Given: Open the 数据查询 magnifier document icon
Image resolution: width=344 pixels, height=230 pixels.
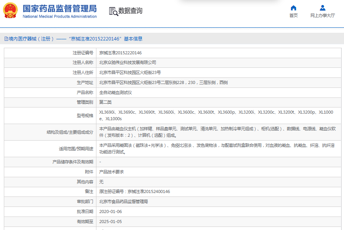Looking at the screenshot, I should click(x=113, y=11).
